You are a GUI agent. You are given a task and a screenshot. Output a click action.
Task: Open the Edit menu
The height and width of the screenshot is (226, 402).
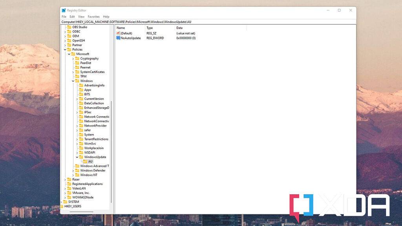pos(71,16)
